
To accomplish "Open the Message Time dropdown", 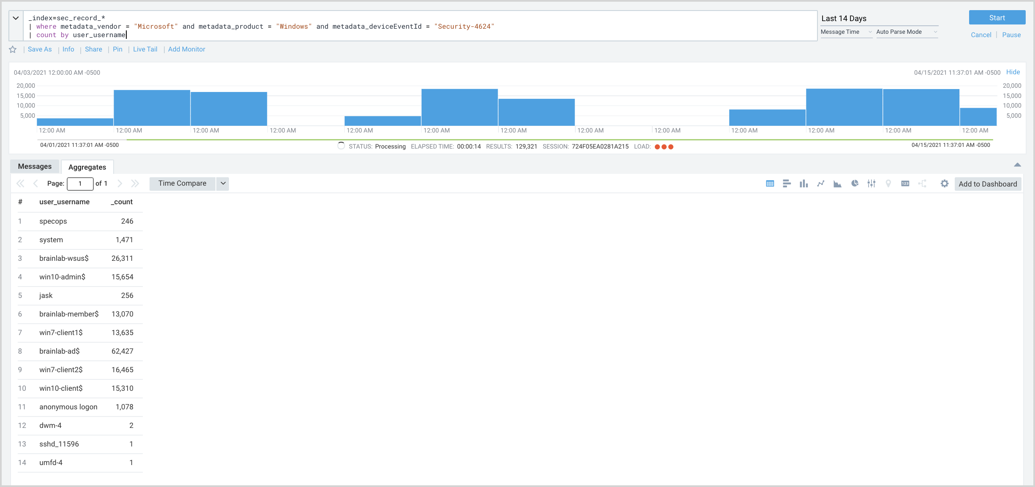I will click(846, 32).
